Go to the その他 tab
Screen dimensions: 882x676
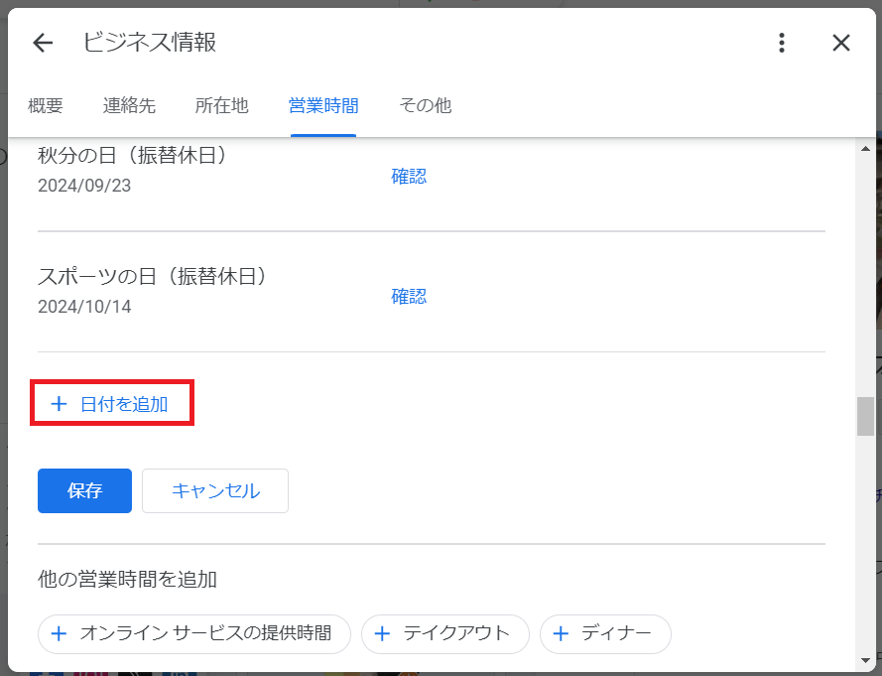(x=426, y=105)
